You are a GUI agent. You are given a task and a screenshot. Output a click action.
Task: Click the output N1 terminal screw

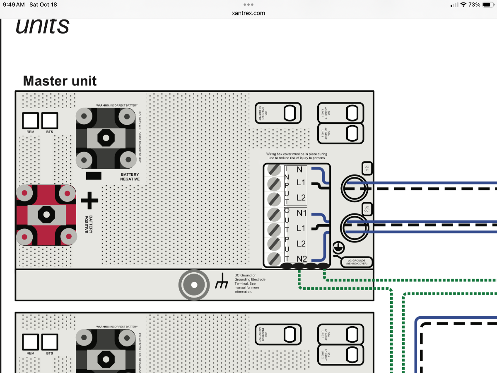[x=274, y=214]
